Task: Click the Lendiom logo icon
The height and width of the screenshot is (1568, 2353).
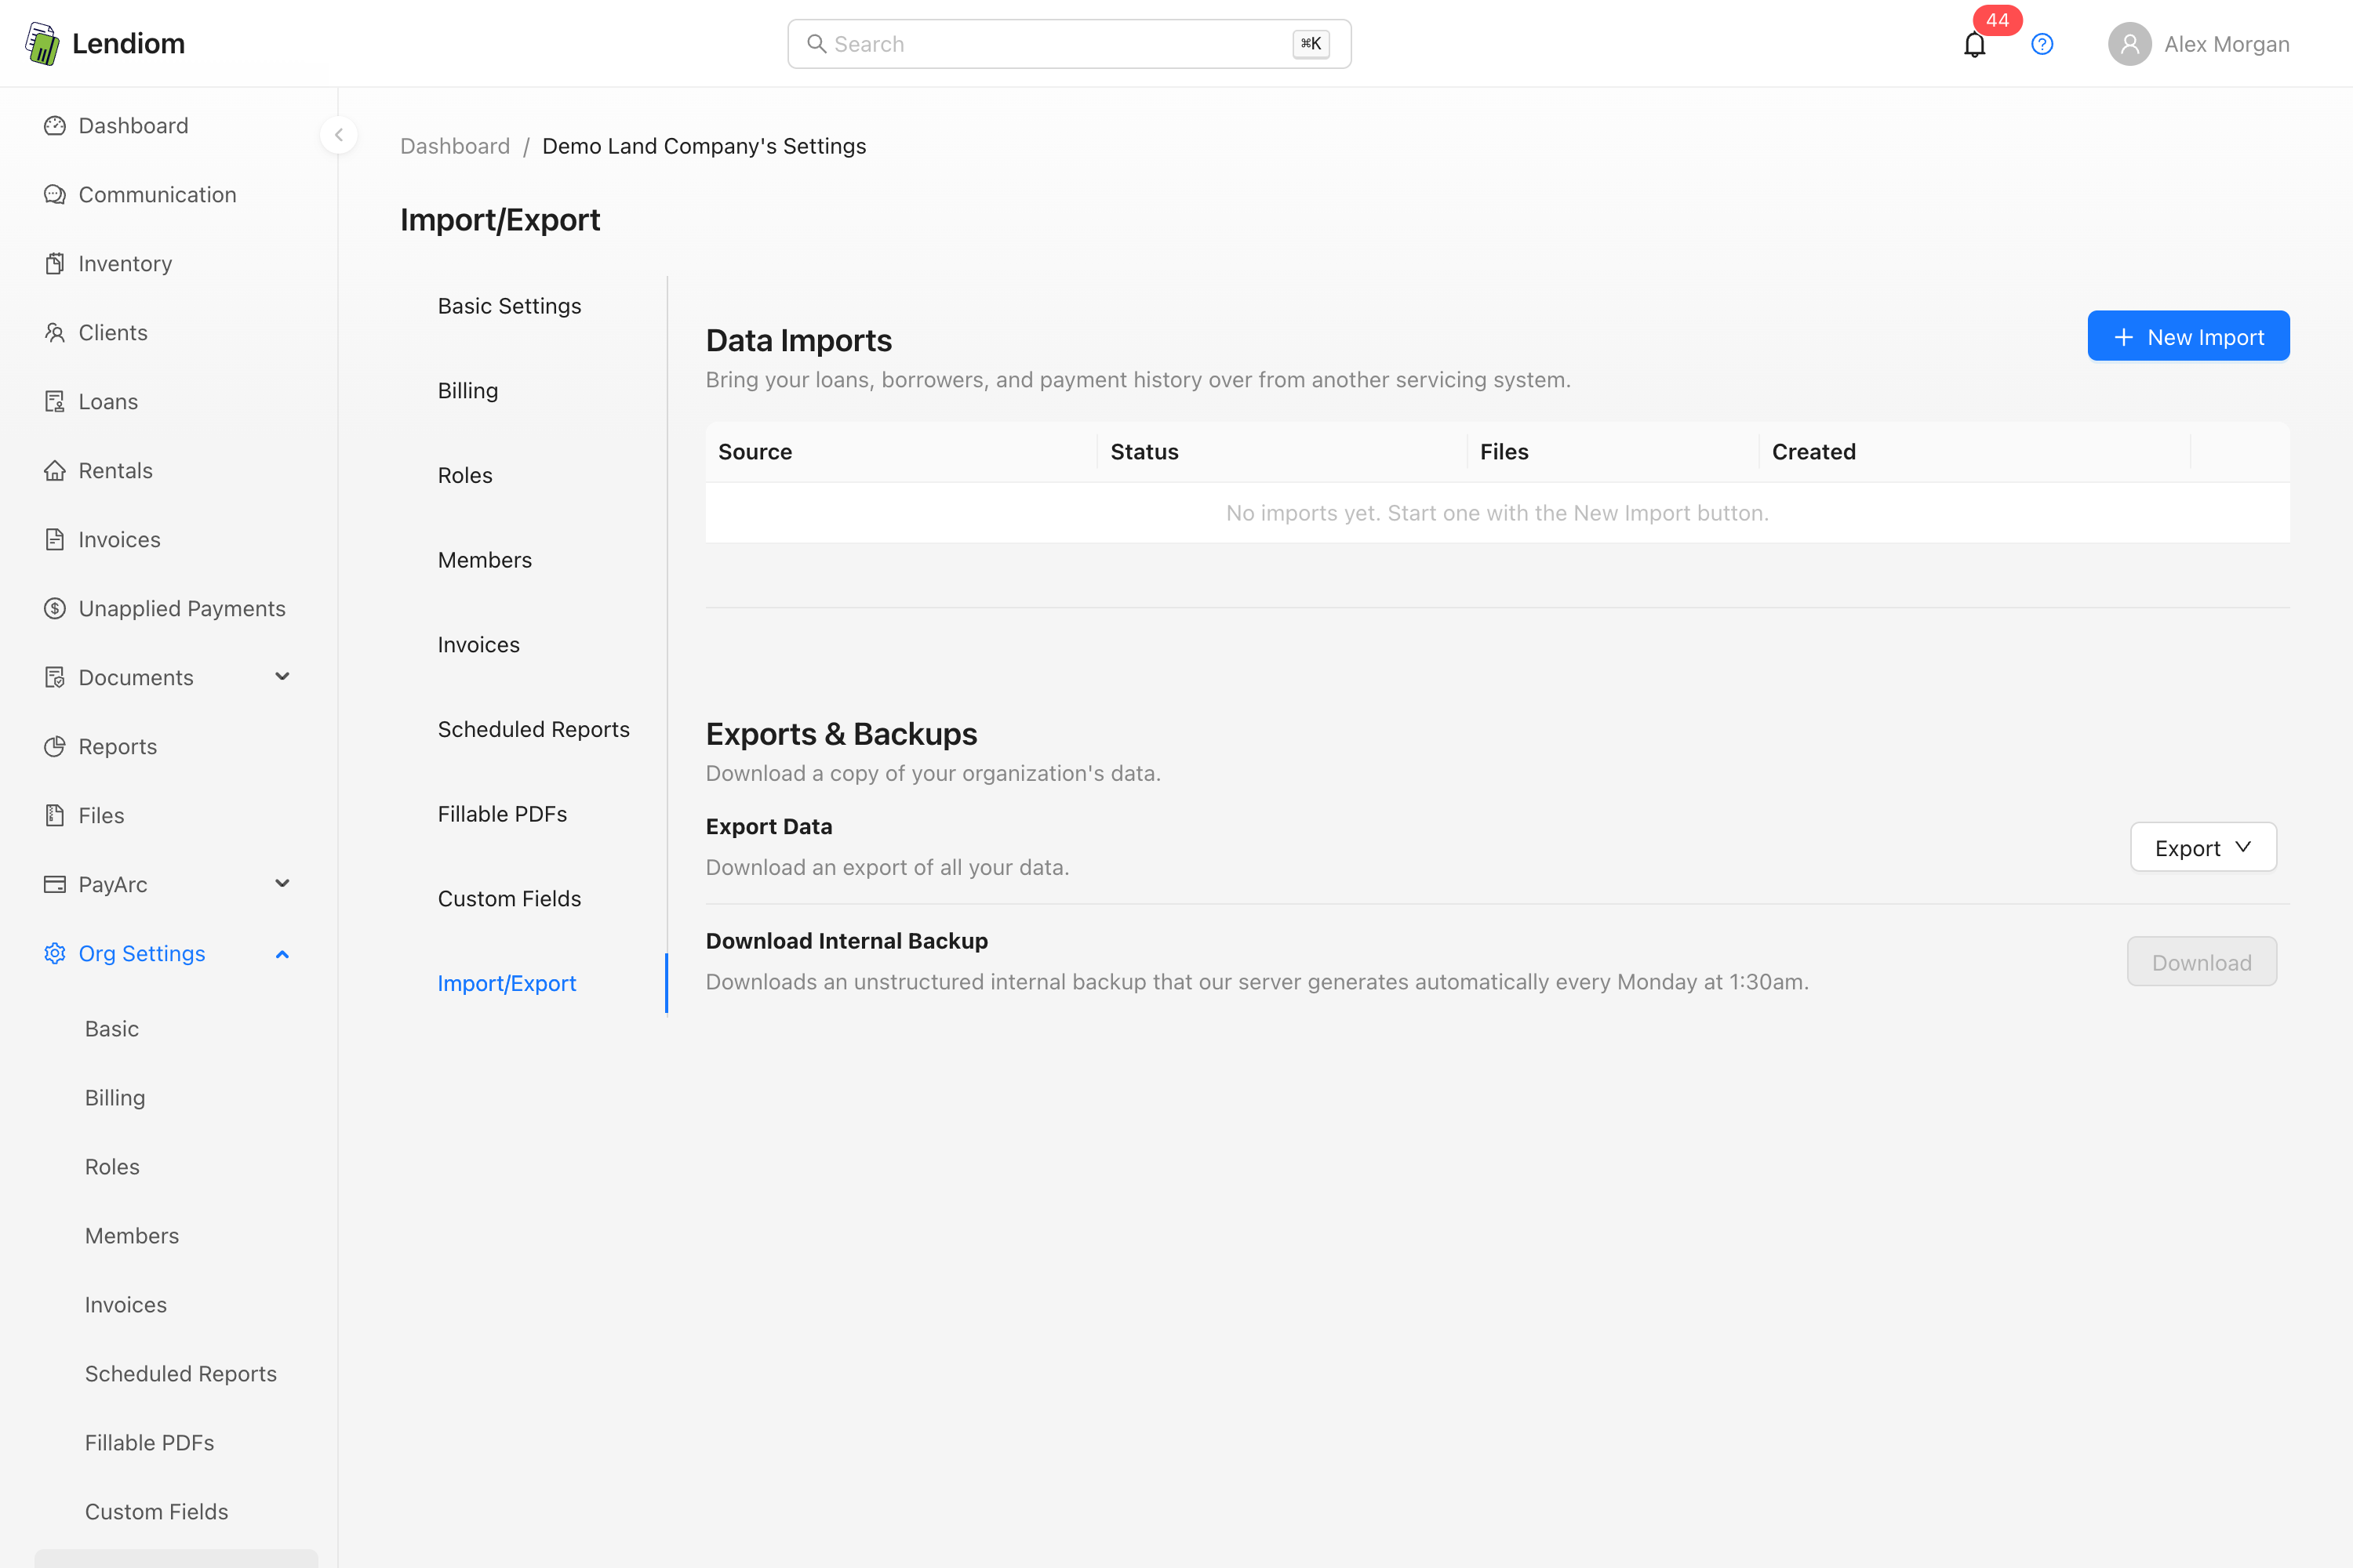Action: (42, 44)
